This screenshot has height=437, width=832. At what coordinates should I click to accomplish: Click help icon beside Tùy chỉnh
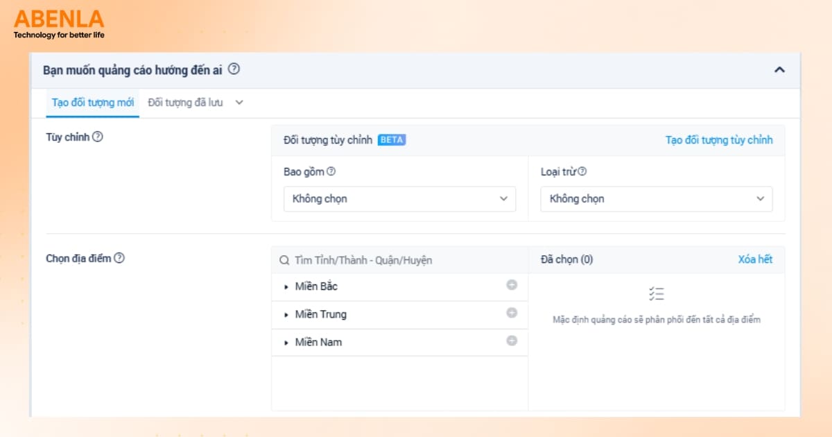98,137
